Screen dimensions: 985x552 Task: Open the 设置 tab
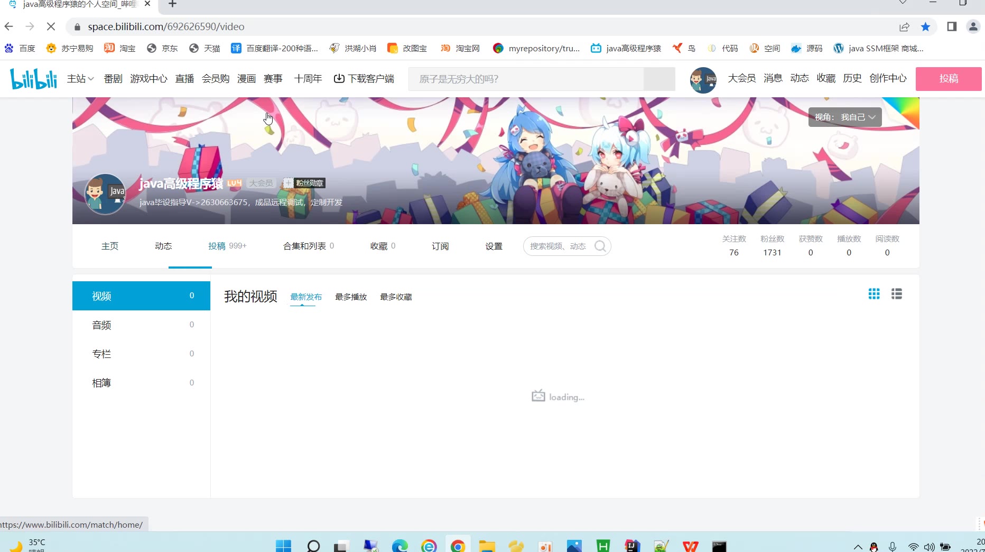pos(494,246)
